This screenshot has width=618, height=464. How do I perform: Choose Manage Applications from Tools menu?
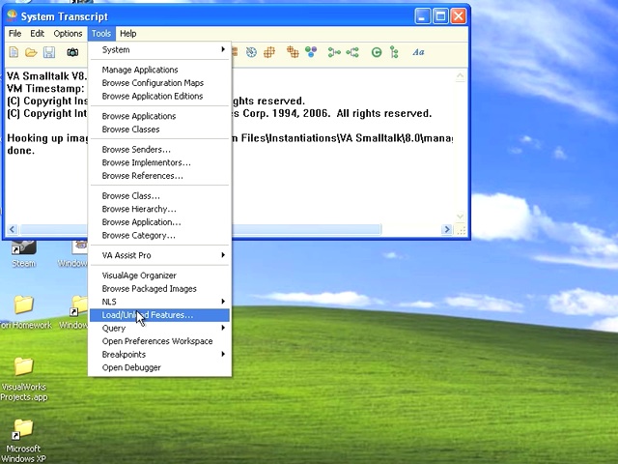point(159,70)
